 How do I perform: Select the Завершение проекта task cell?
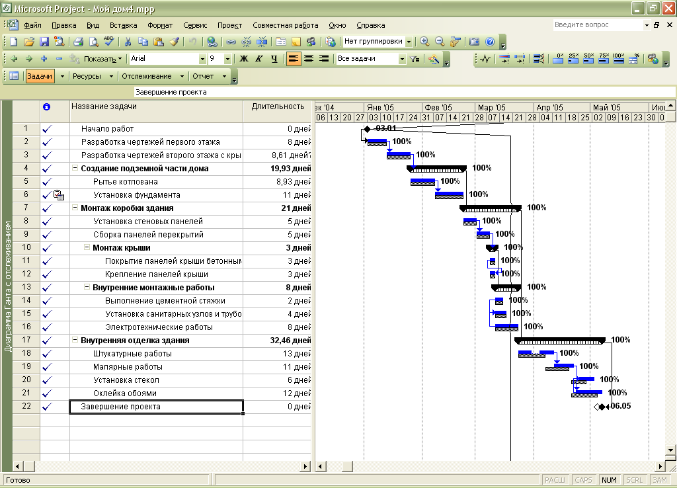pyautogui.click(x=156, y=407)
